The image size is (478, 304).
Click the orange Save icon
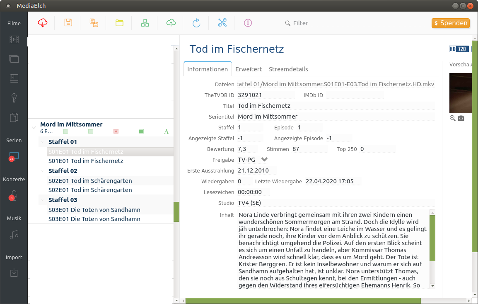coord(68,22)
